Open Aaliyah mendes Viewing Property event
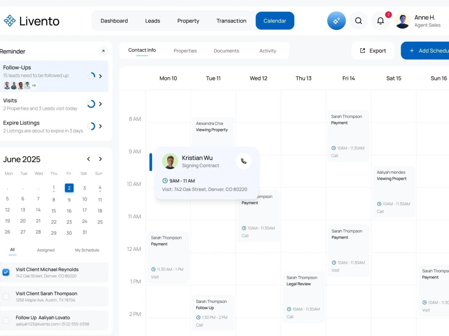This screenshot has height=336, width=449. (394, 191)
